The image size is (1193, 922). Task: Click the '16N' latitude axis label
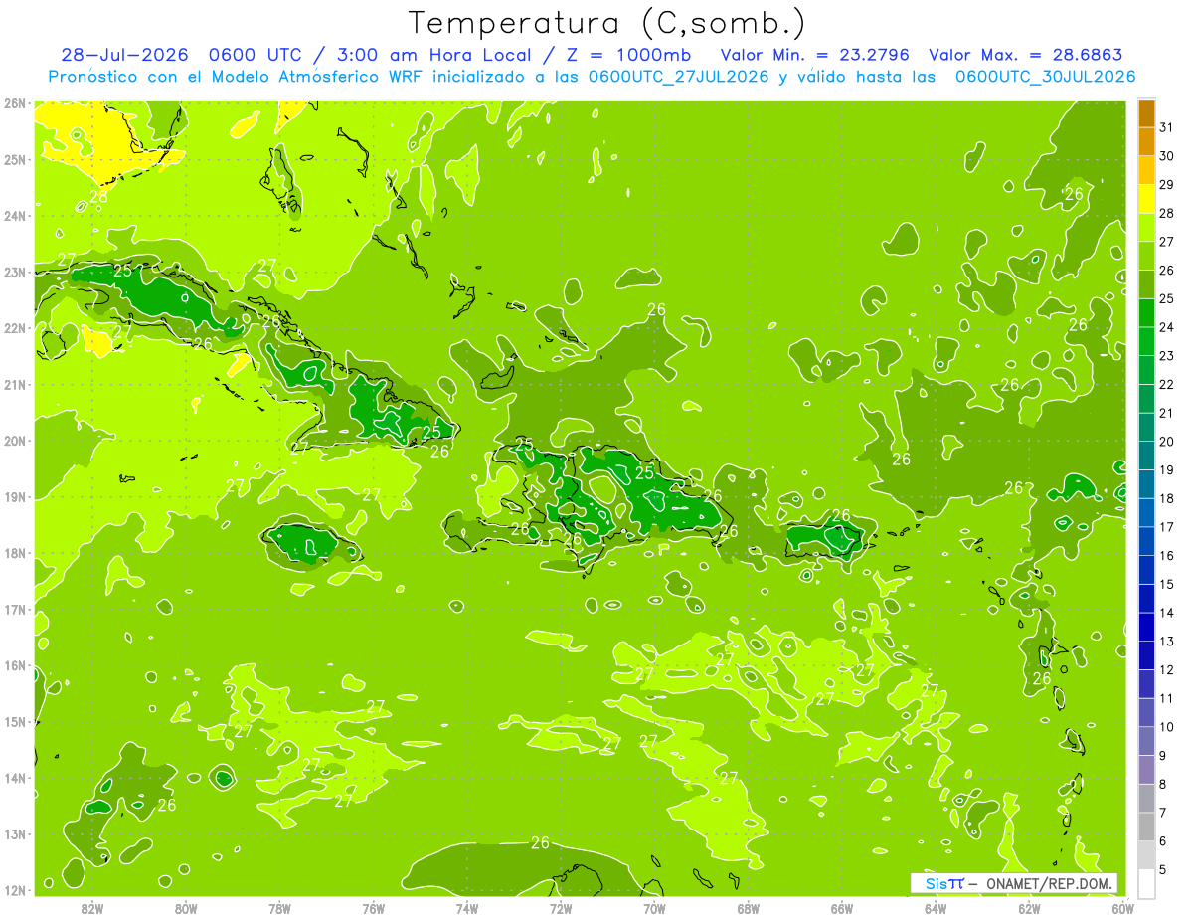point(15,665)
